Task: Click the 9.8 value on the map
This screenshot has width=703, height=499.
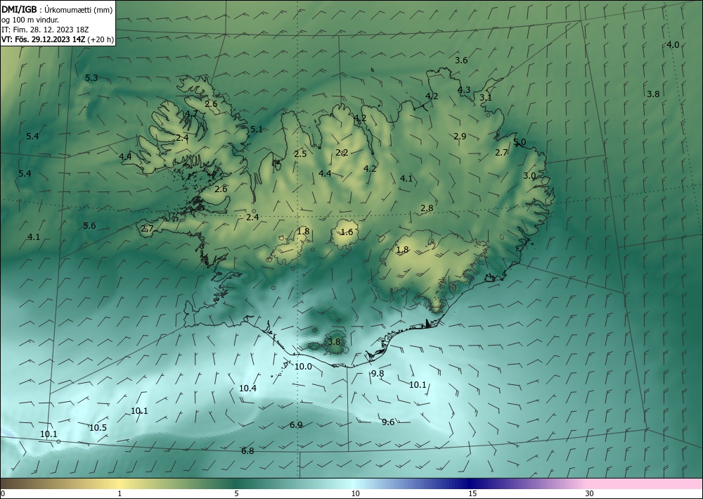Action: click(x=378, y=374)
